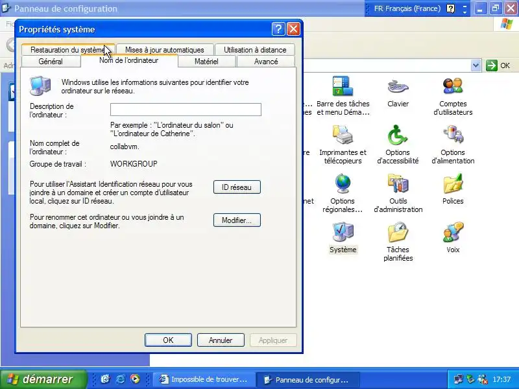Open Comptes d'utilisateurs icon
Screen dimensions: 519x389
pyautogui.click(x=452, y=86)
